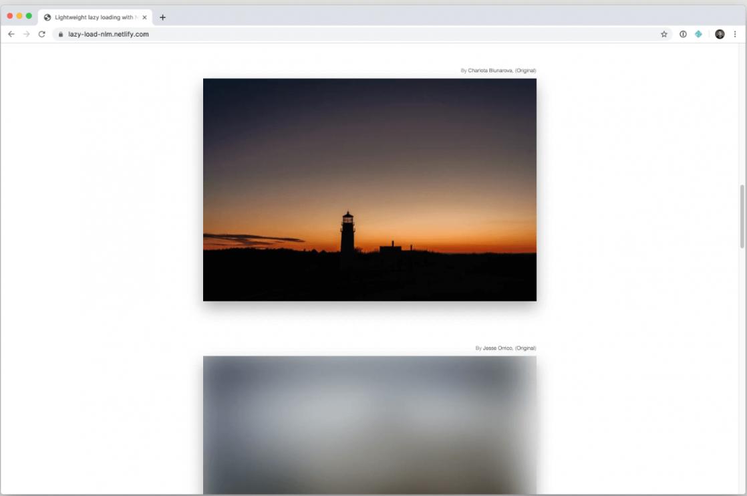The image size is (747, 496).
Task: Bookmark this page with the star icon
Action: 663,34
